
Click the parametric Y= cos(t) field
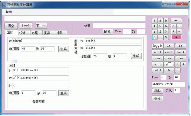point(113,41)
